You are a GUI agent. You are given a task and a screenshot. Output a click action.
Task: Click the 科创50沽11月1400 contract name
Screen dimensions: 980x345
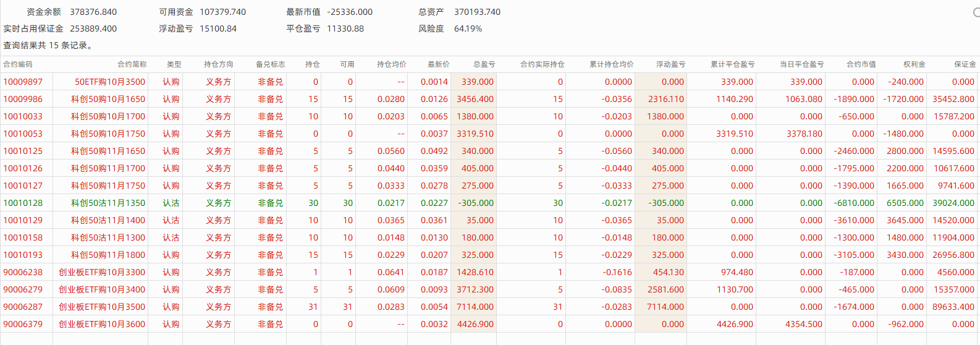coord(108,220)
